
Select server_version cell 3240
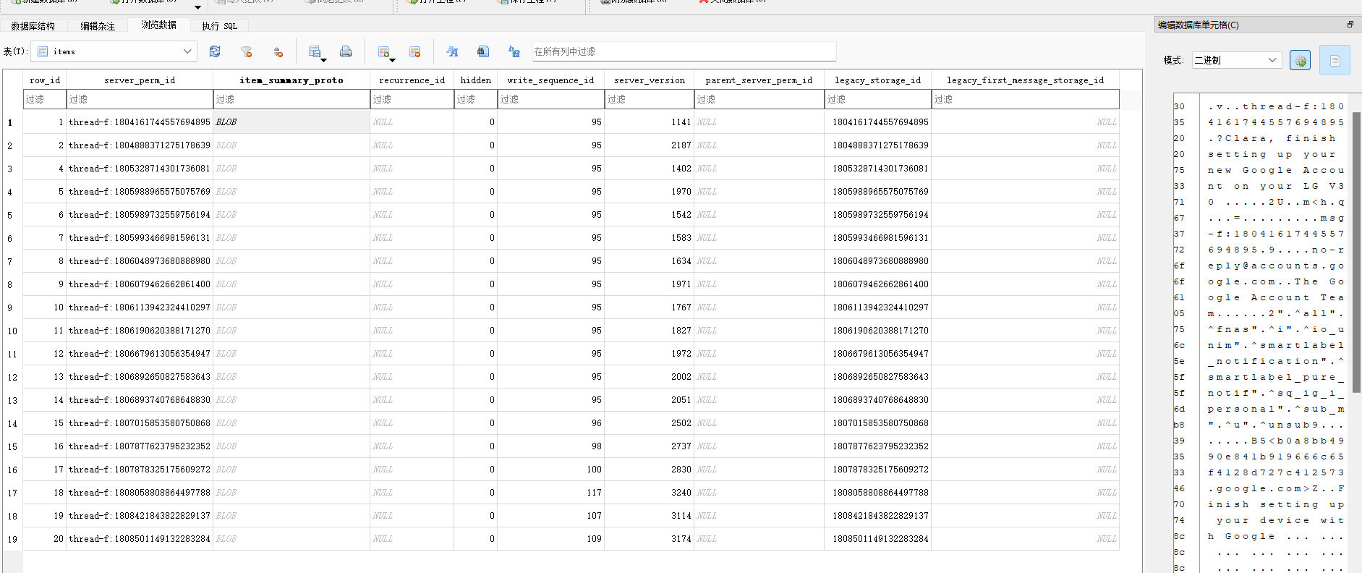coord(650,493)
